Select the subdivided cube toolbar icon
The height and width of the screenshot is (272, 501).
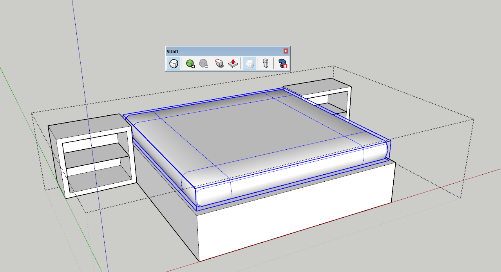click(174, 64)
